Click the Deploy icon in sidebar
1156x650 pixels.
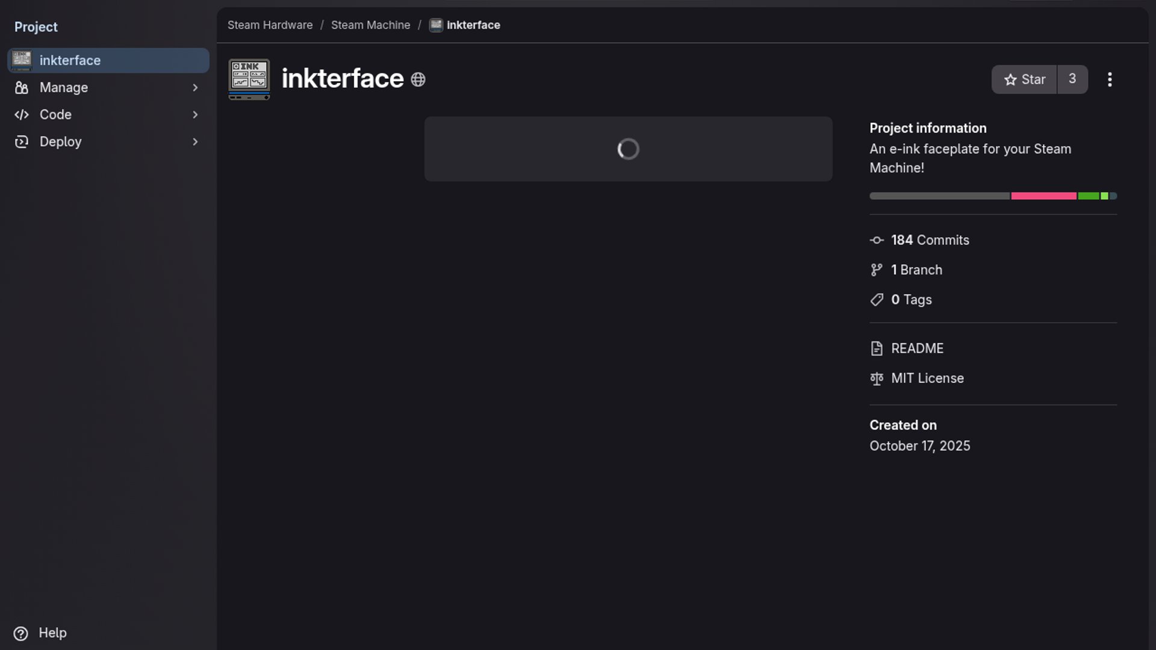[x=22, y=141]
